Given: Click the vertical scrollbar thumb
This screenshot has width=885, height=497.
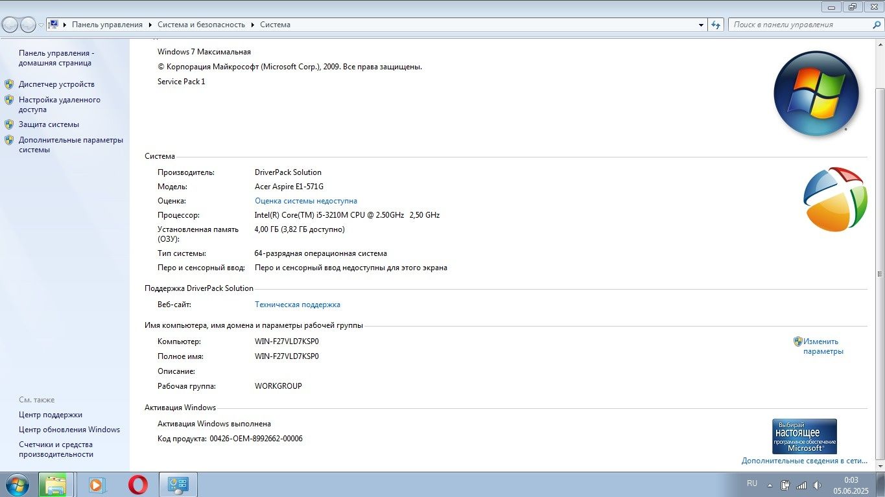Looking at the screenshot, I should coord(880,274).
